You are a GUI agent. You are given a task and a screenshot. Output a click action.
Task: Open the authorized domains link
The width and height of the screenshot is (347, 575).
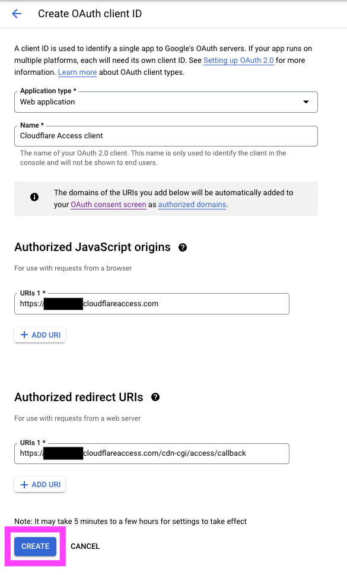(x=192, y=205)
